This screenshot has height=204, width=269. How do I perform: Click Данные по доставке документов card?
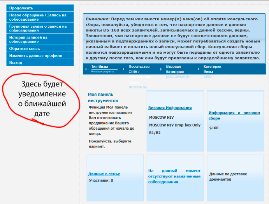[x=235, y=178]
